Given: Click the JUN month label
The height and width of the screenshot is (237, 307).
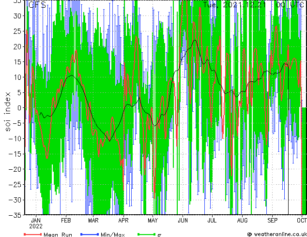Looking at the screenshot, I should tap(183, 221).
